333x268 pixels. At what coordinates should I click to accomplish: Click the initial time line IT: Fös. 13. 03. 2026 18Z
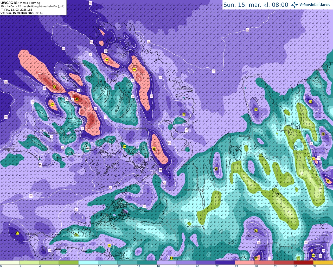(16, 10)
